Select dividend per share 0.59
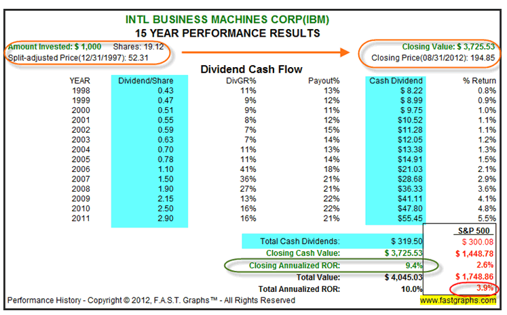The width and height of the screenshot is (507, 315). pyautogui.click(x=165, y=130)
